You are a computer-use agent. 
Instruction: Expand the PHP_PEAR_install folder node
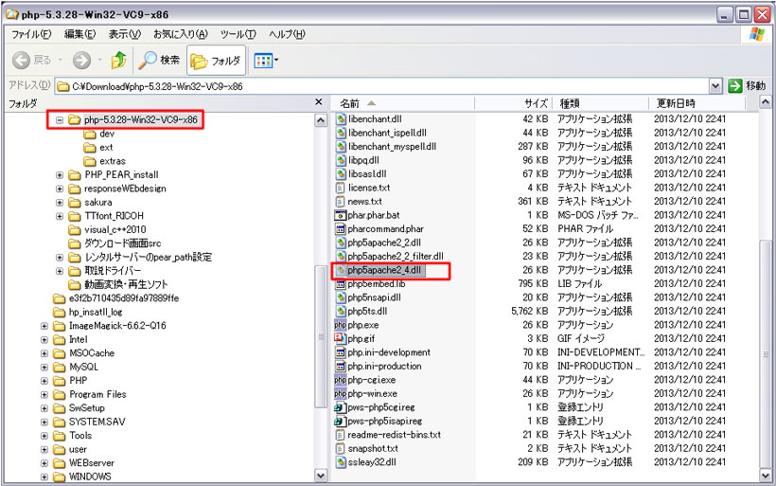[60, 175]
